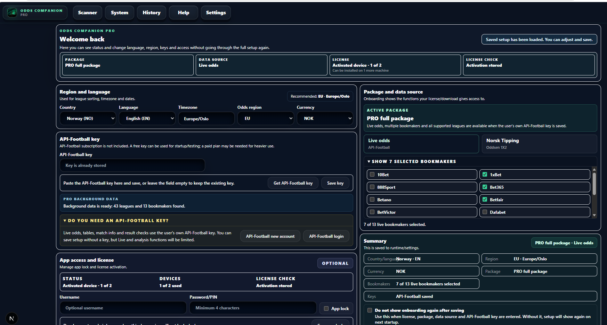Check the 888Sport bookmaker checkbox
The image size is (607, 325).
coord(372,187)
